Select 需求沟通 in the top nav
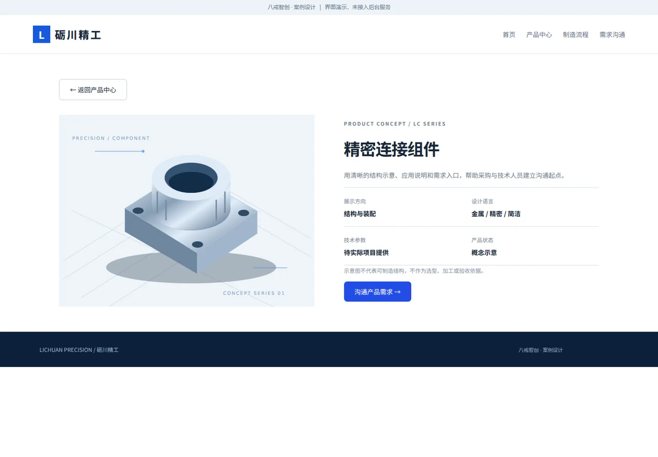 point(612,34)
